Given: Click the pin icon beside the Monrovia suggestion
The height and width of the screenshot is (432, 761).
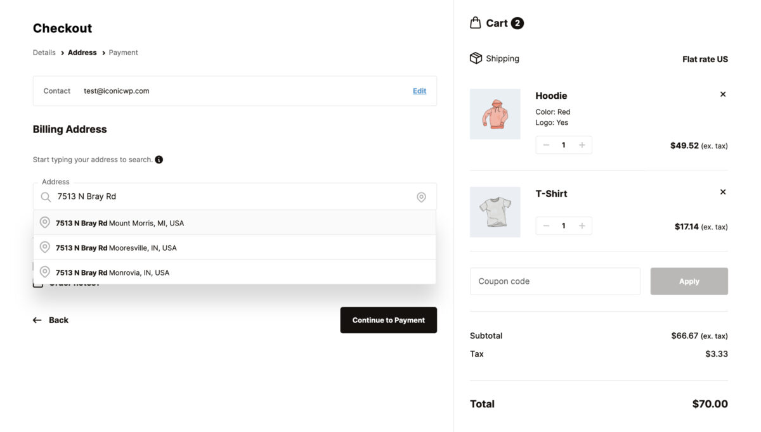Looking at the screenshot, I should (x=44, y=272).
